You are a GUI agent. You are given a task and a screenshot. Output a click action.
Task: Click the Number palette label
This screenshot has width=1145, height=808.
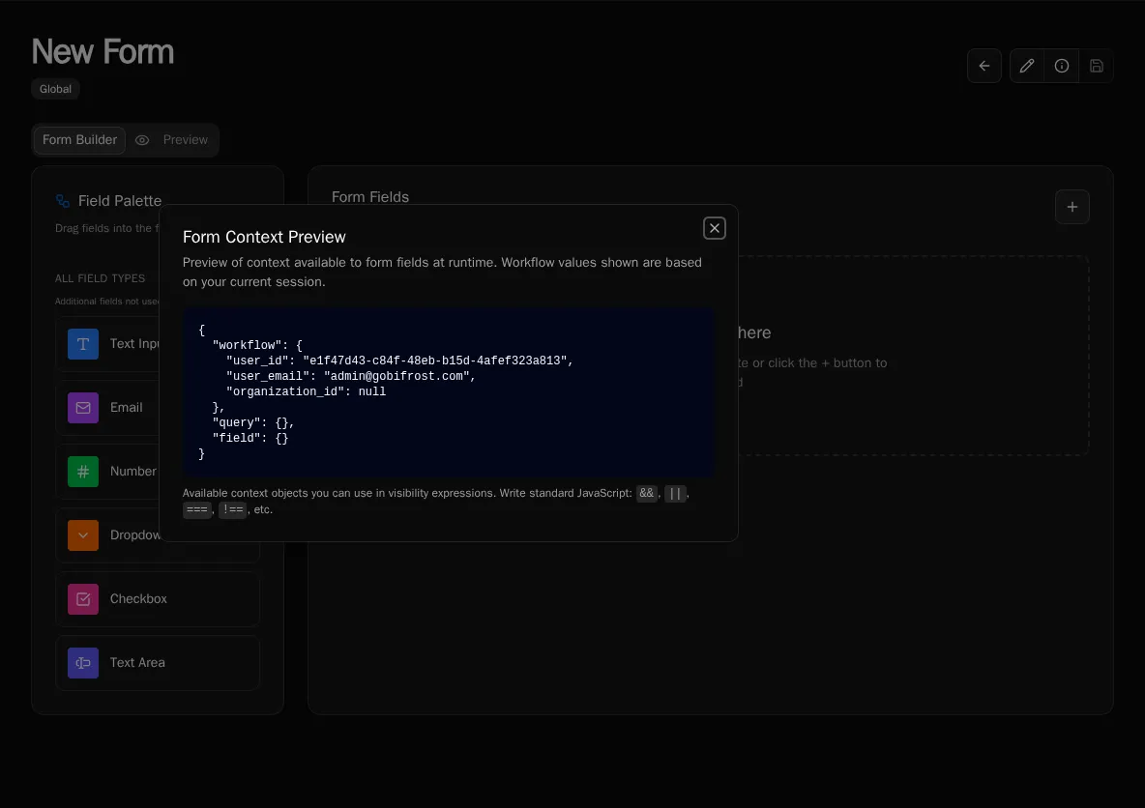click(x=132, y=471)
